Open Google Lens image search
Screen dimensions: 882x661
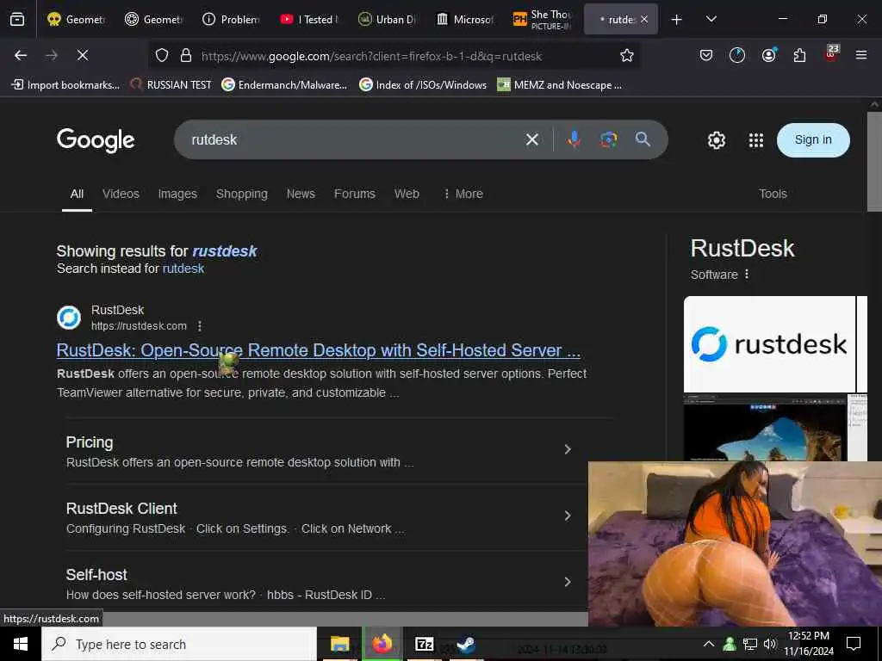pos(609,139)
